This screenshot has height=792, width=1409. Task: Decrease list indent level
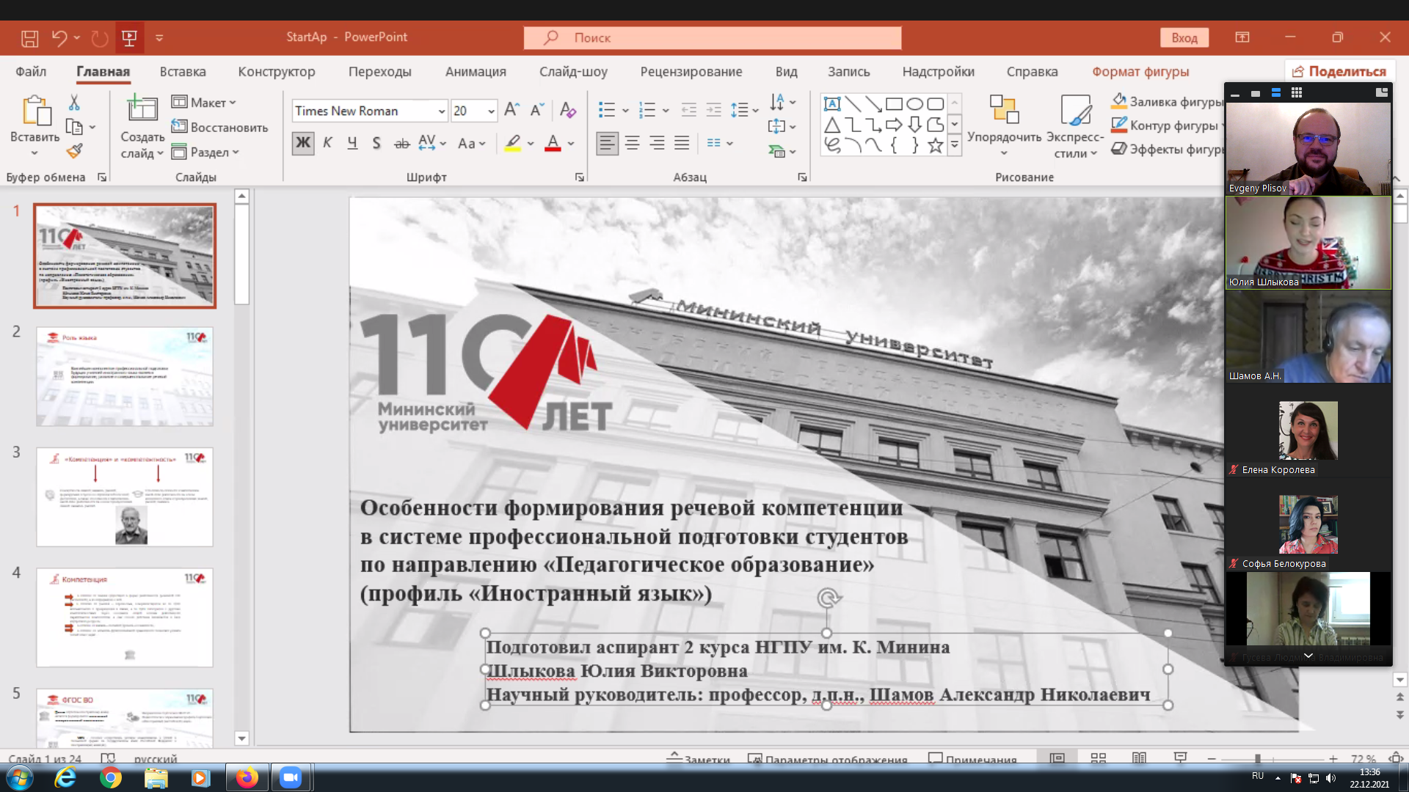coord(688,110)
